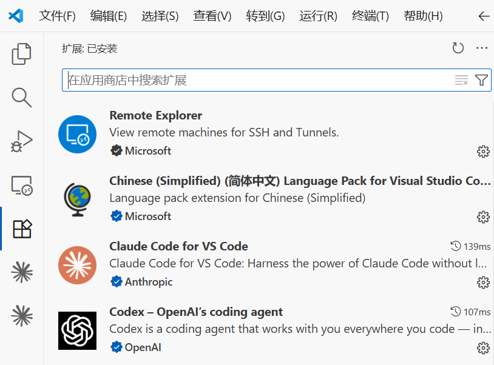Open the extensions view more actions menu

482,48
